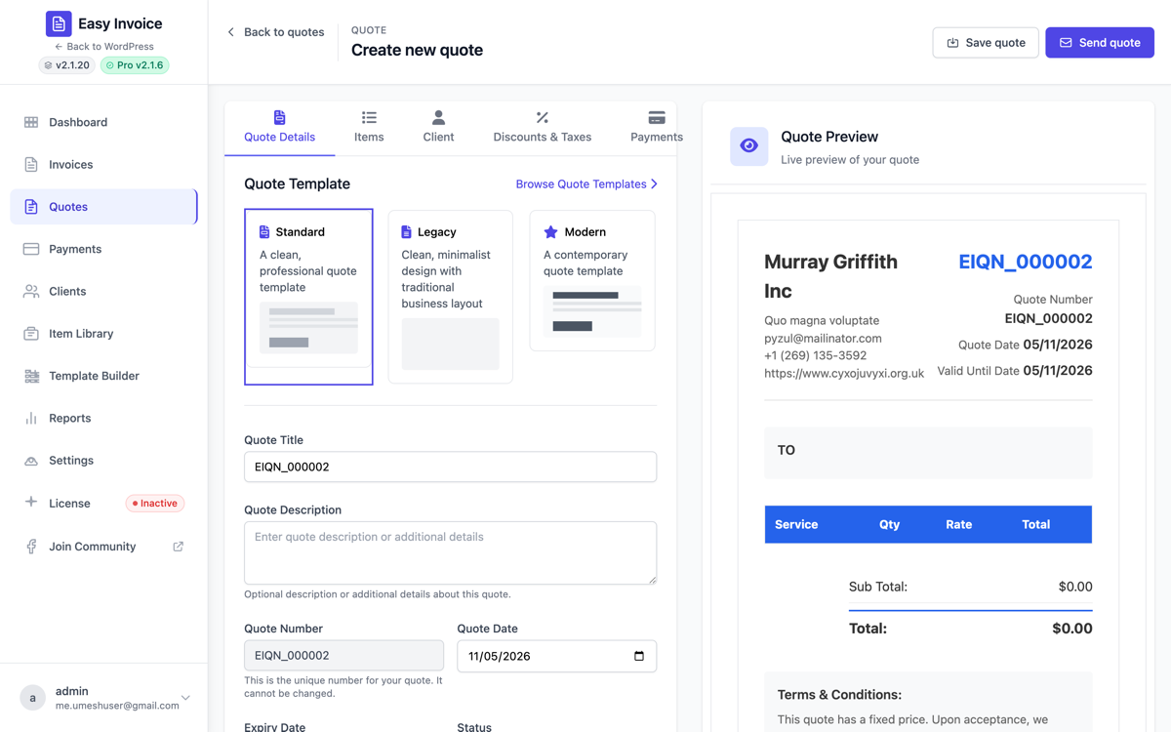
Task: Click the Pro v2.1.6 badge
Action: coord(135,65)
